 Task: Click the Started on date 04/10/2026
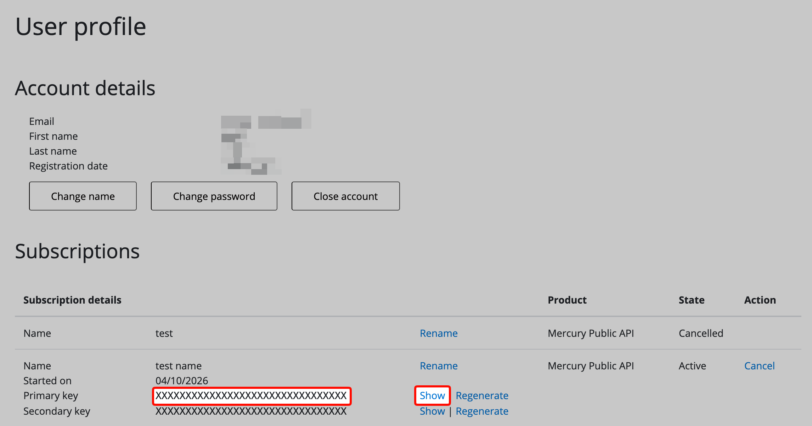[182, 381]
